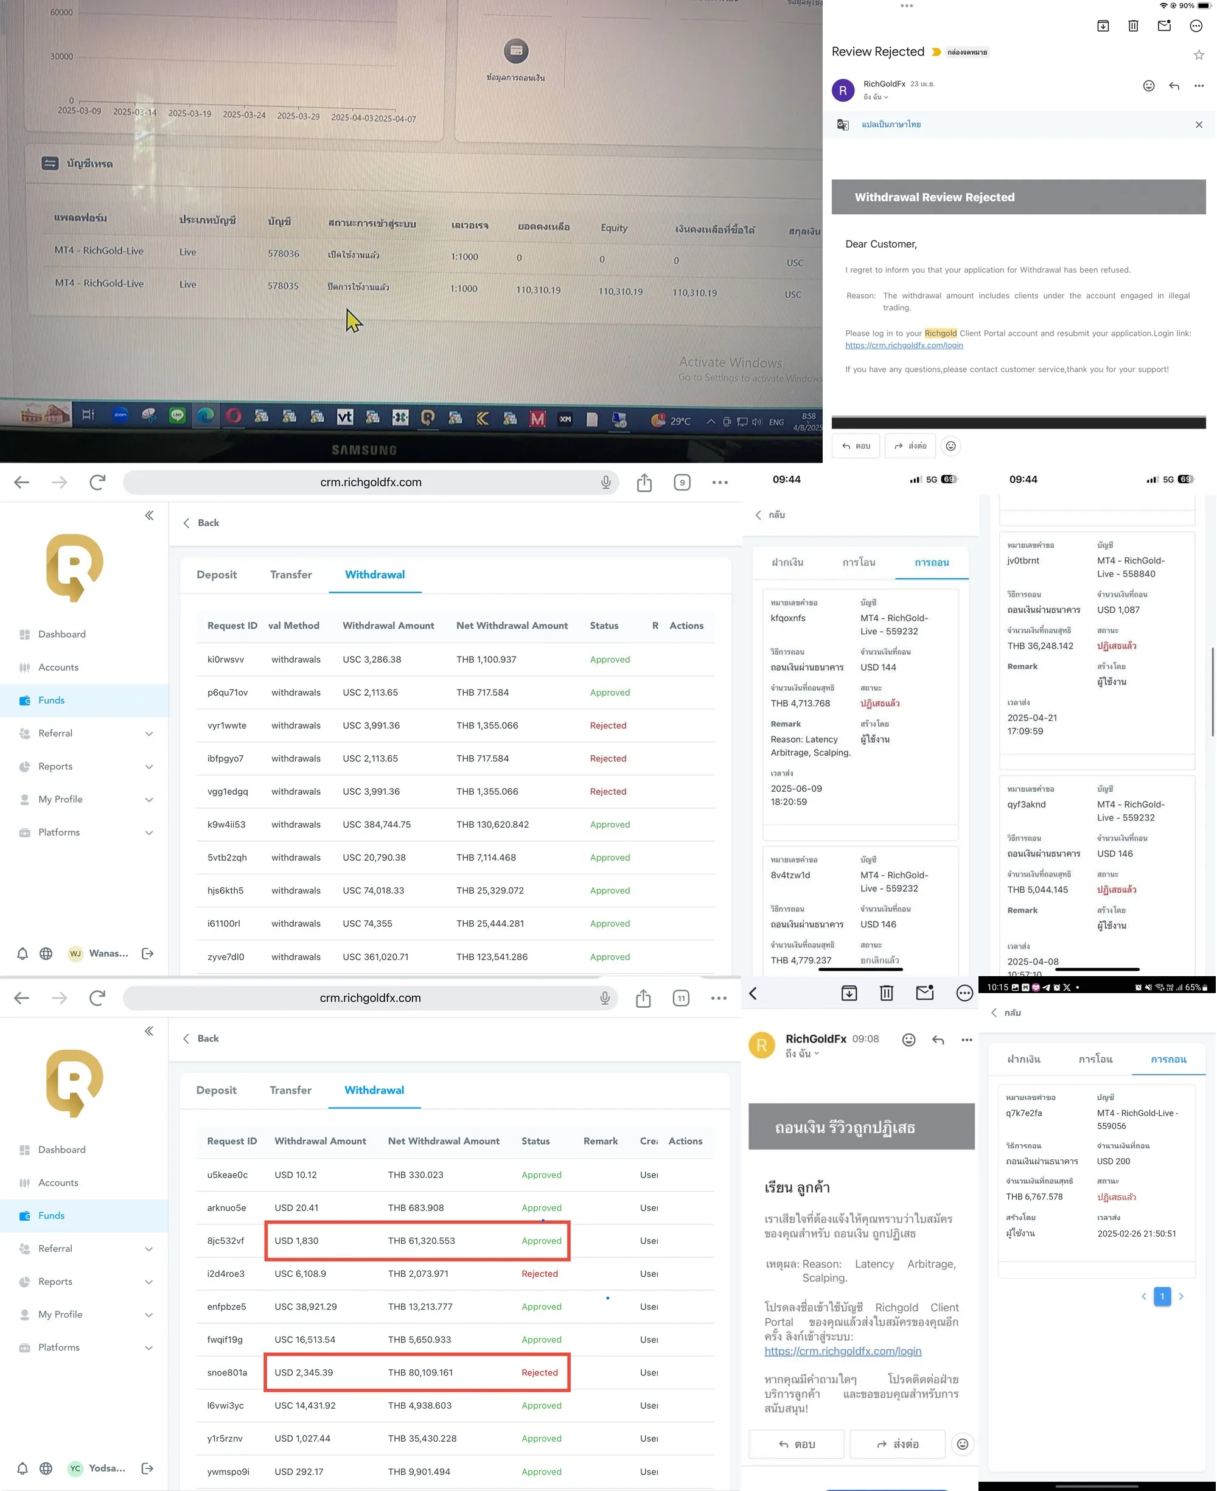
Task: Delete the Review Rejected email via trash icon
Action: [1133, 26]
